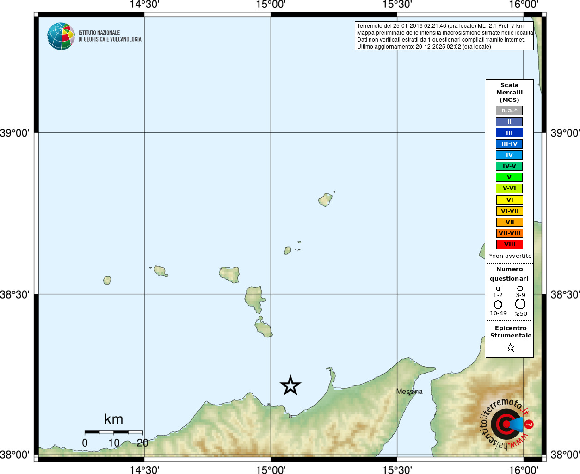
Task: Click the VI-VII intensity legend swatch
Action: pos(509,211)
